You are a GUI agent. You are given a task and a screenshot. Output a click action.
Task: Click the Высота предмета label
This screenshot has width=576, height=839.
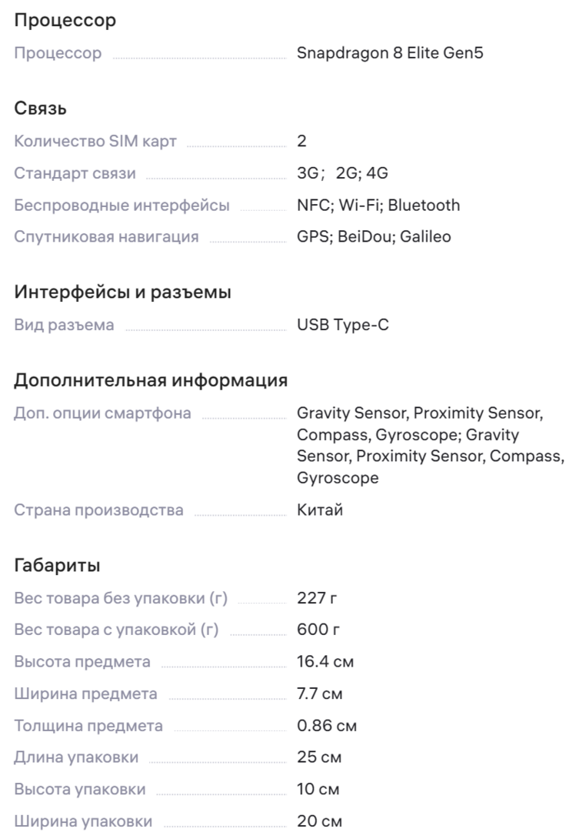[82, 662]
